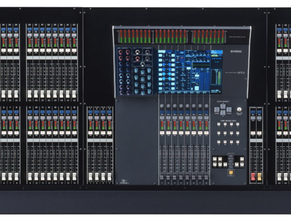Cue channel 31

pyautogui.click(x=67, y=35)
